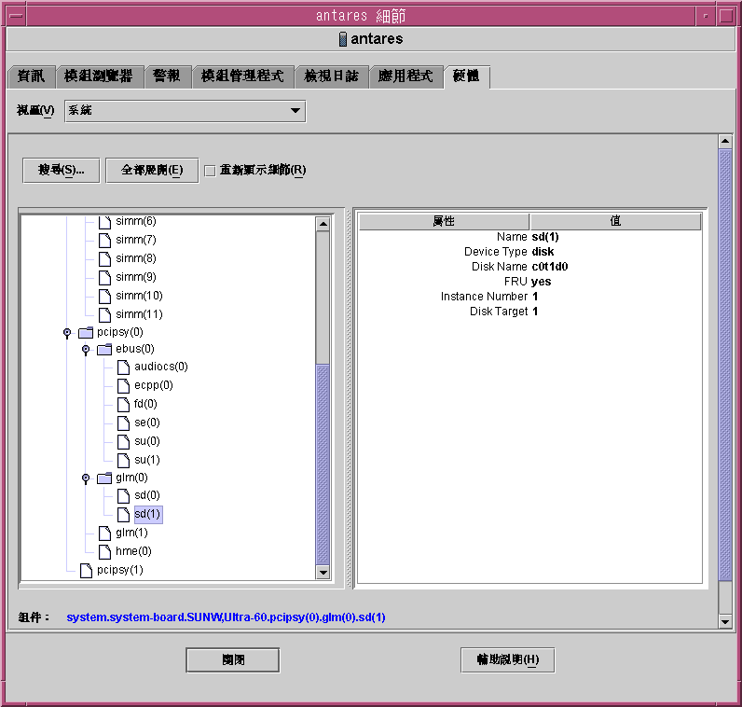Click the main window scrollbar up arrow
Viewport: 742px width, 707px height.
pyautogui.click(x=725, y=141)
